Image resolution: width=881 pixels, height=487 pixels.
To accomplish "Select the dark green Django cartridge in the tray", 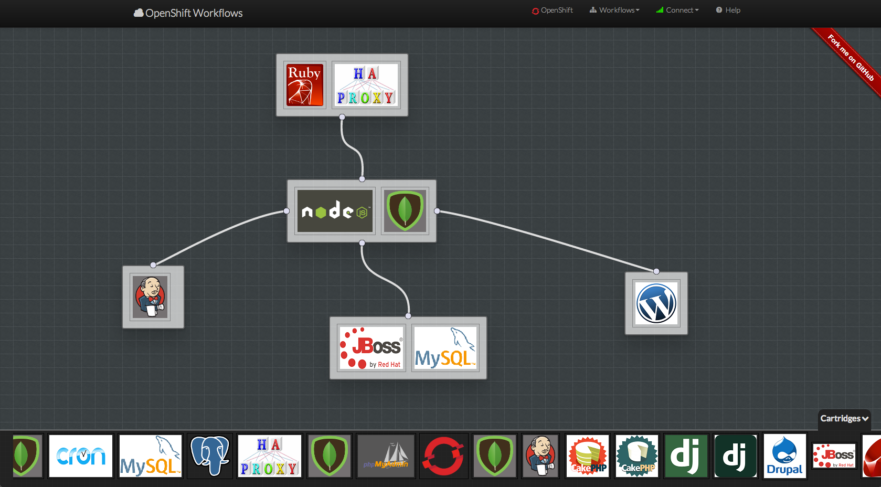I will [x=736, y=456].
